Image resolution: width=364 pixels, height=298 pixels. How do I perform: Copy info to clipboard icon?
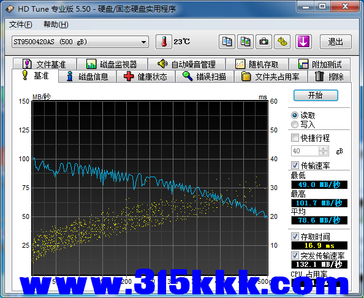tap(227, 42)
